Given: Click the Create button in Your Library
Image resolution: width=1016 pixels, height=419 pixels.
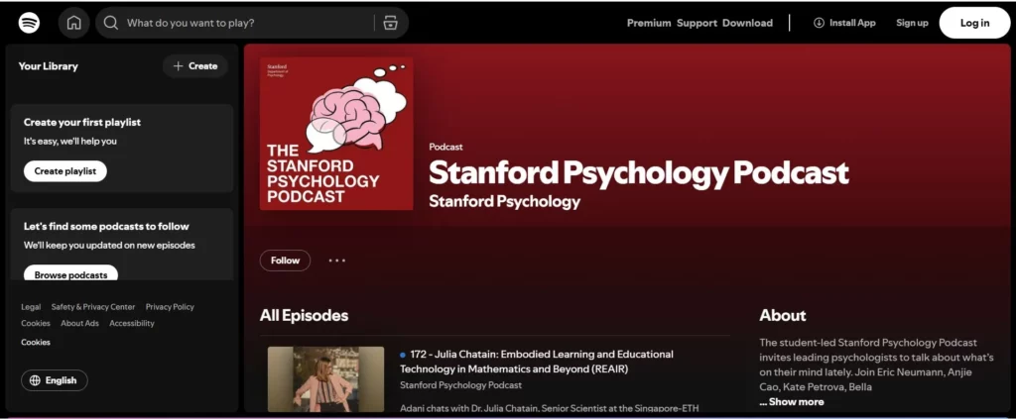Looking at the screenshot, I should (195, 66).
